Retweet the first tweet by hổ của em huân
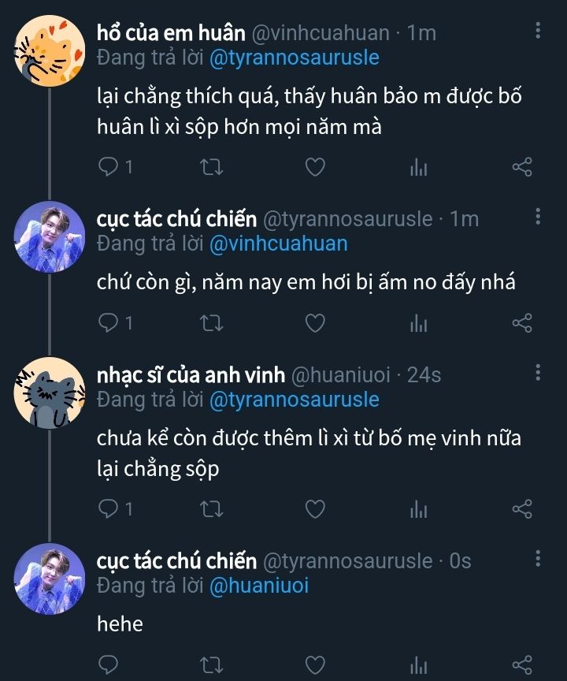Image resolution: width=567 pixels, height=681 pixels. click(x=213, y=167)
